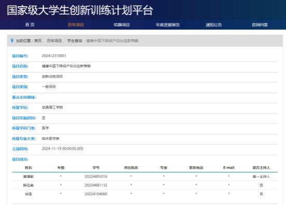Click the 是否主持人 column header
286x205 pixels.
coord(261,168)
